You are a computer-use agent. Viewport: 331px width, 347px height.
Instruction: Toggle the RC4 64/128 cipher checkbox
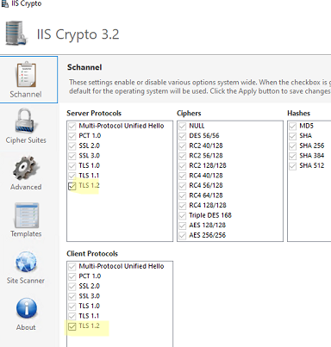183,195
